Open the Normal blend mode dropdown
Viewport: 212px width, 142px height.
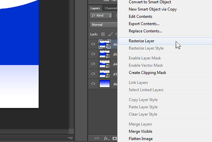point(103,25)
